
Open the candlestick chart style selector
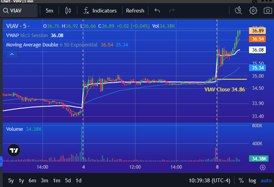[68, 11]
